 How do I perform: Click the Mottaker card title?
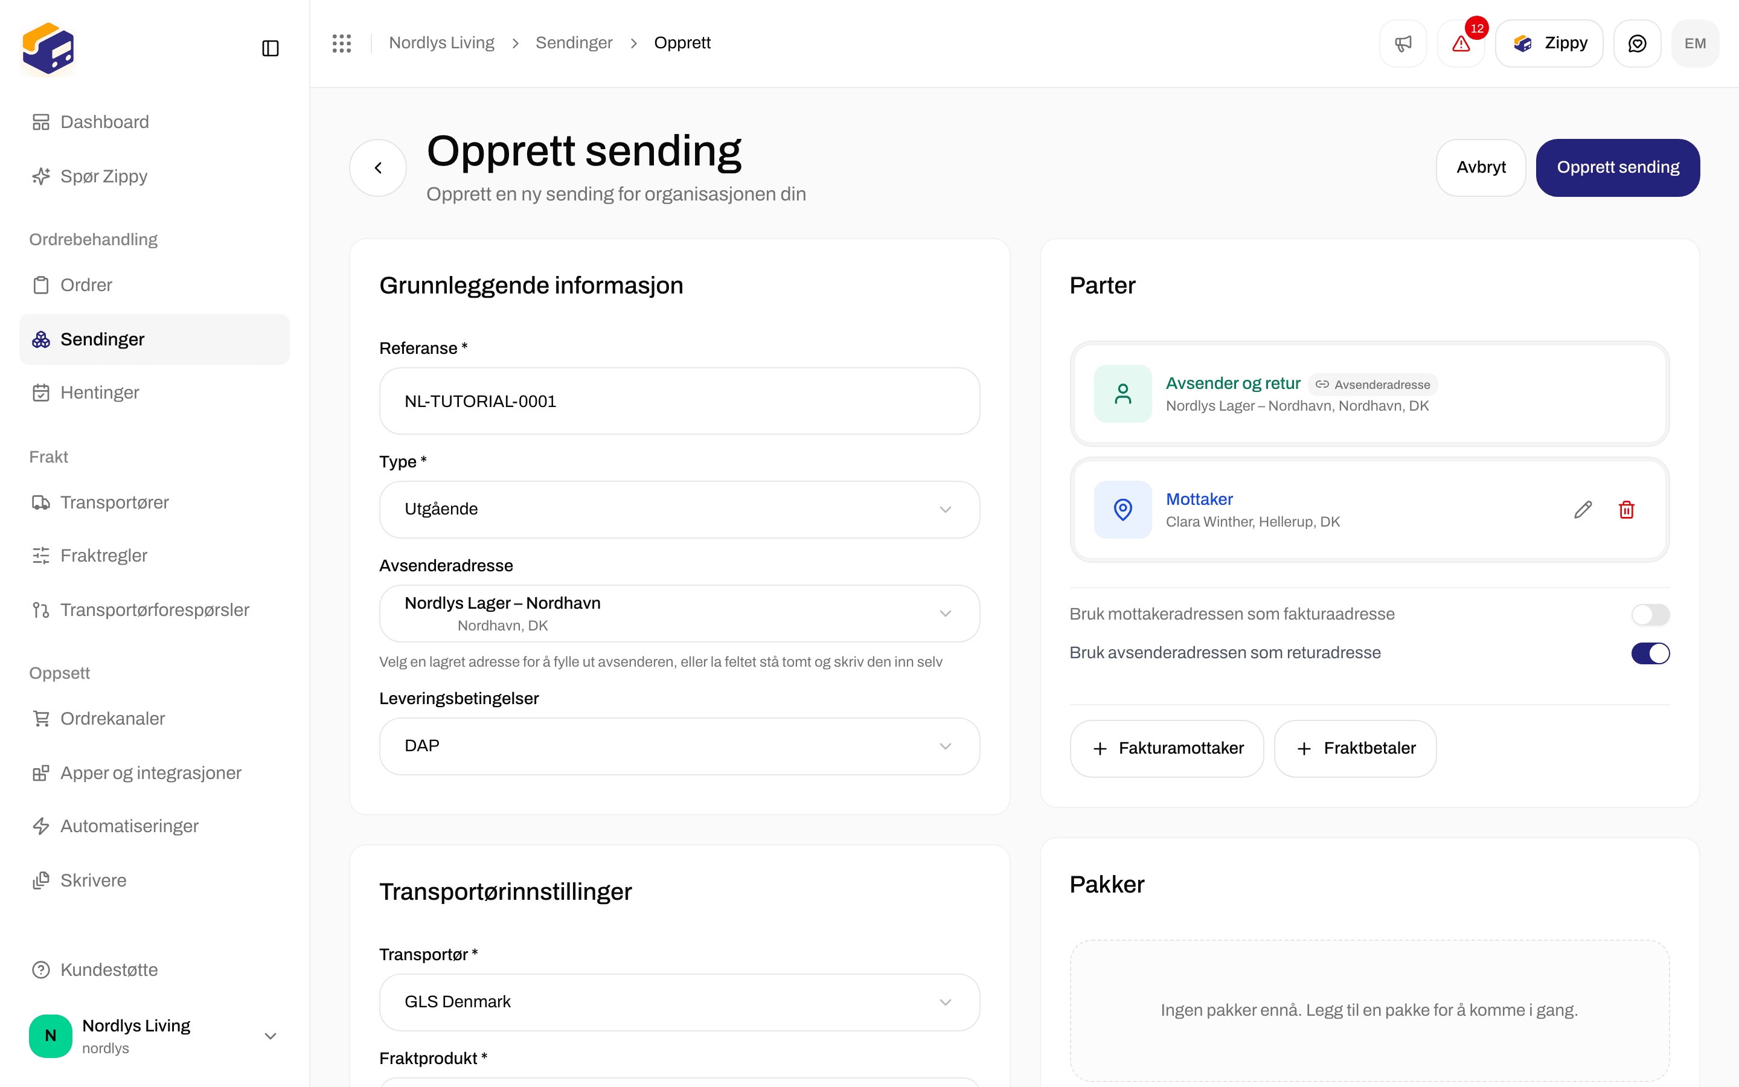pyautogui.click(x=1199, y=499)
